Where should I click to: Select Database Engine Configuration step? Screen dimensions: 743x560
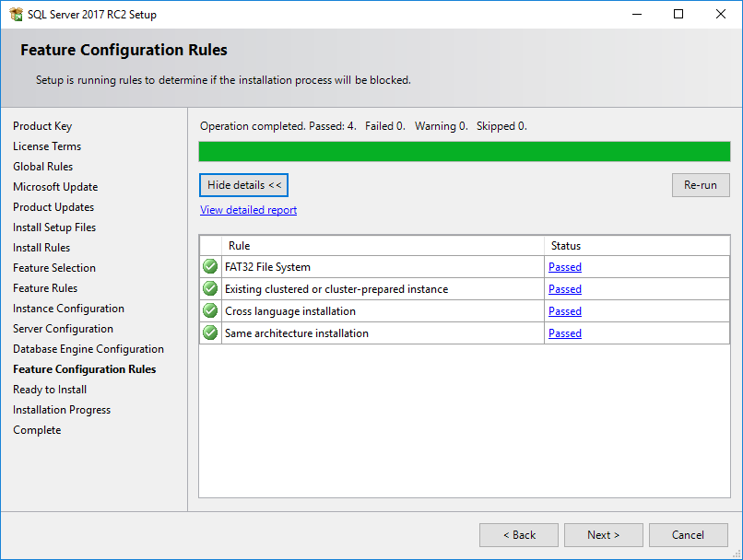coord(88,349)
